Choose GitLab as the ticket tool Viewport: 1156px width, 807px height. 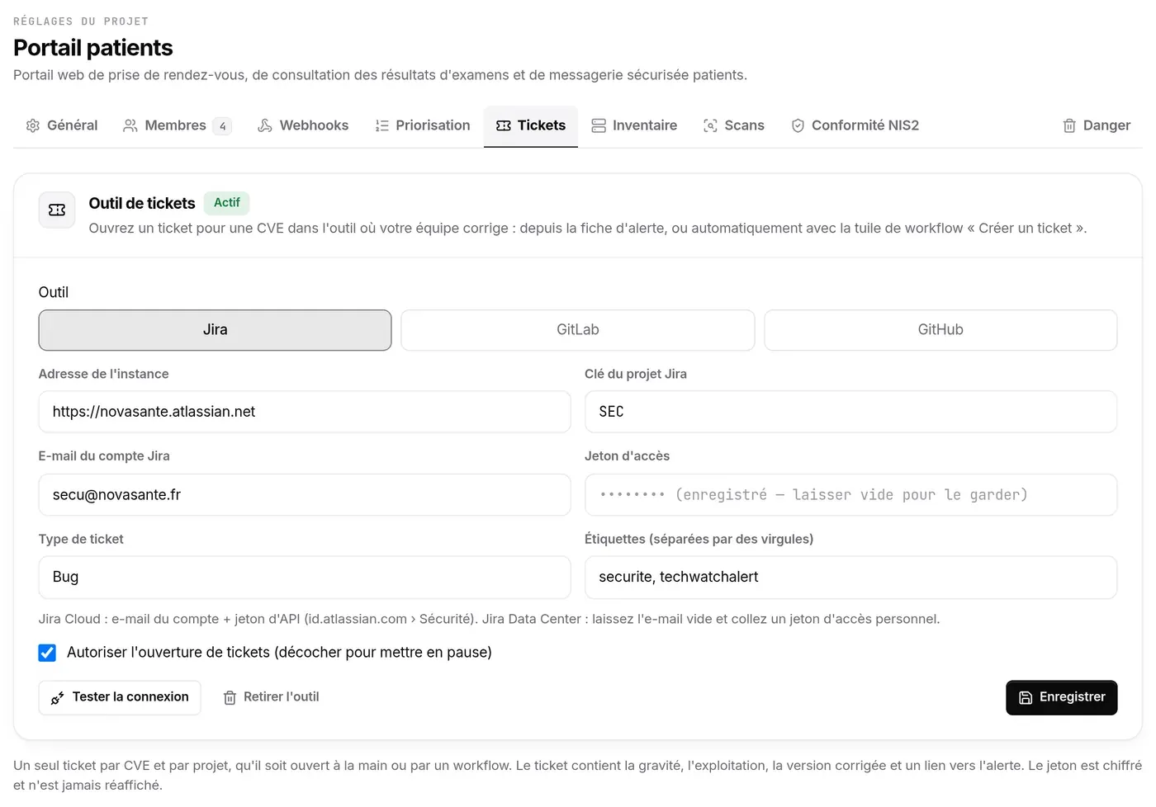tap(578, 330)
